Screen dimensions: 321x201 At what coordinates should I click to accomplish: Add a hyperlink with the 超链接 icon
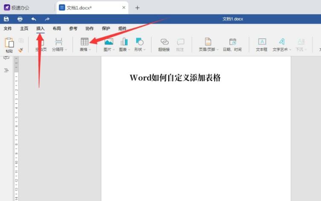pyautogui.click(x=164, y=42)
